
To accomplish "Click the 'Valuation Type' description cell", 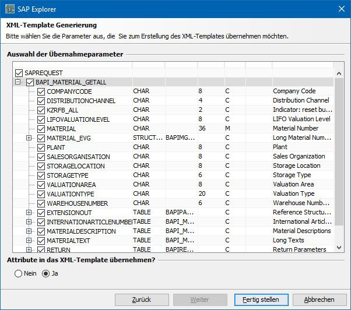I will click(x=294, y=193).
